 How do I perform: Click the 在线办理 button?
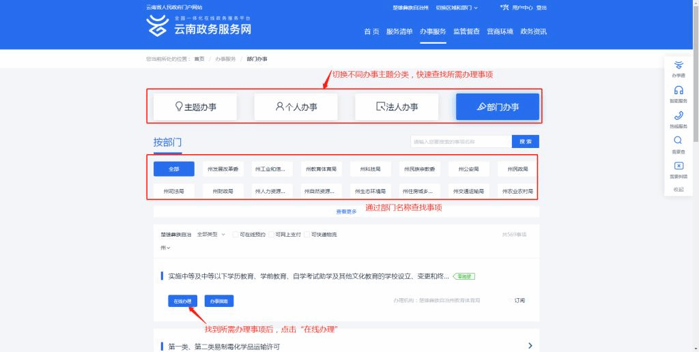click(183, 301)
